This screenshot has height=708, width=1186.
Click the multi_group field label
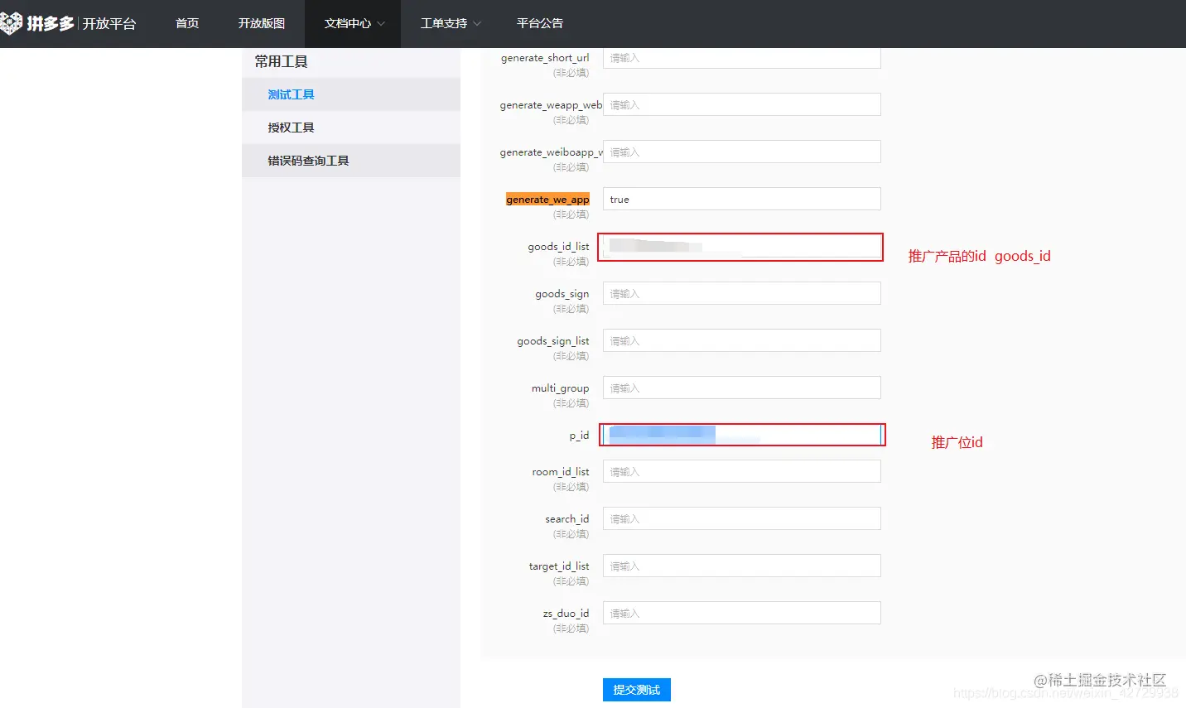[560, 388]
